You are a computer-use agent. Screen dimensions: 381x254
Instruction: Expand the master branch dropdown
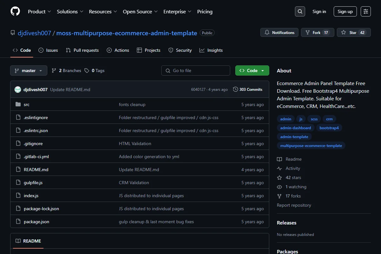(29, 70)
